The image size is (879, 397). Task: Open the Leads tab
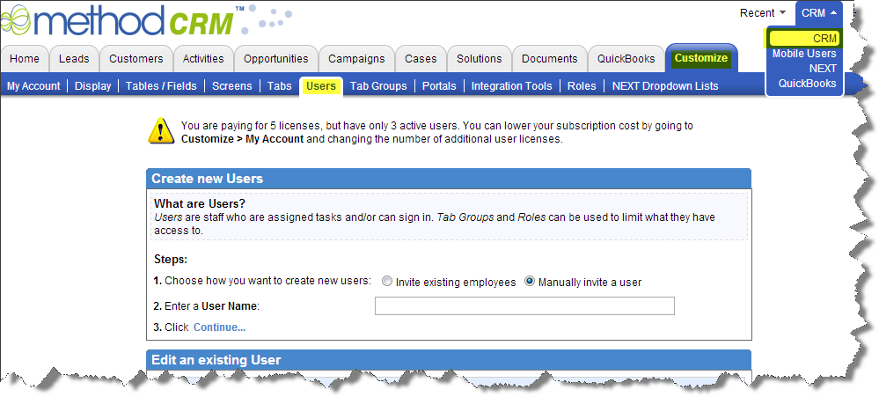(x=74, y=59)
